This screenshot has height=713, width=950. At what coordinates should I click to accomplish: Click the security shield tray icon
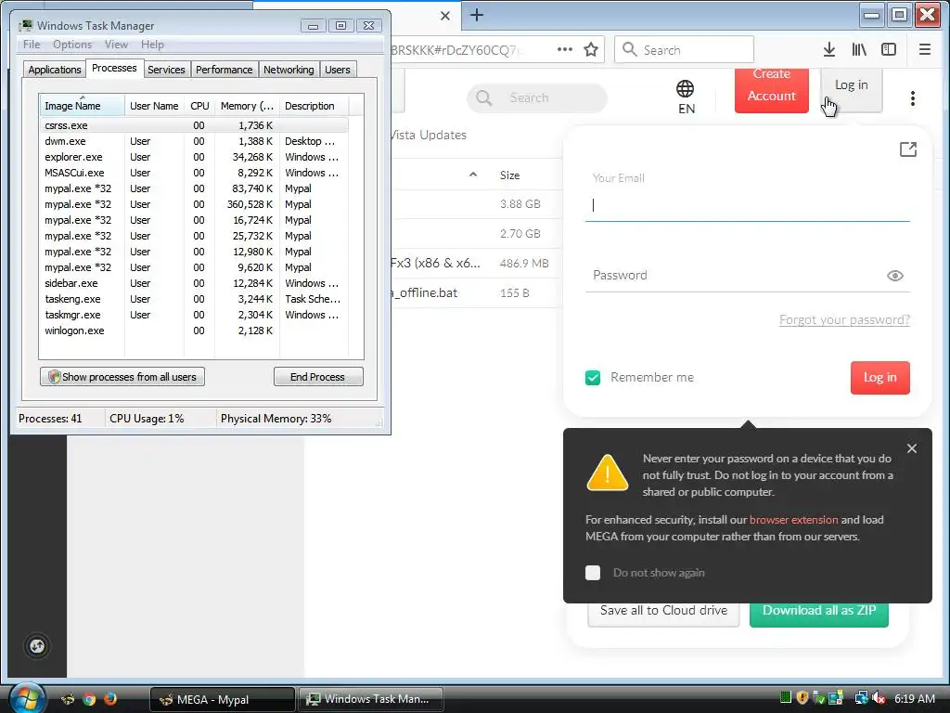pyautogui.click(x=802, y=698)
